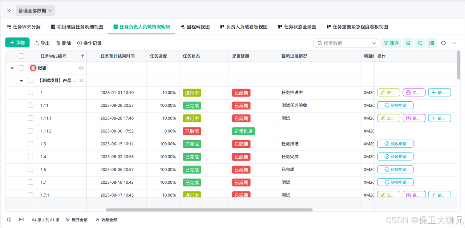Click 前... add button for task 1
This screenshot has height=228, width=465.
coord(440,93)
